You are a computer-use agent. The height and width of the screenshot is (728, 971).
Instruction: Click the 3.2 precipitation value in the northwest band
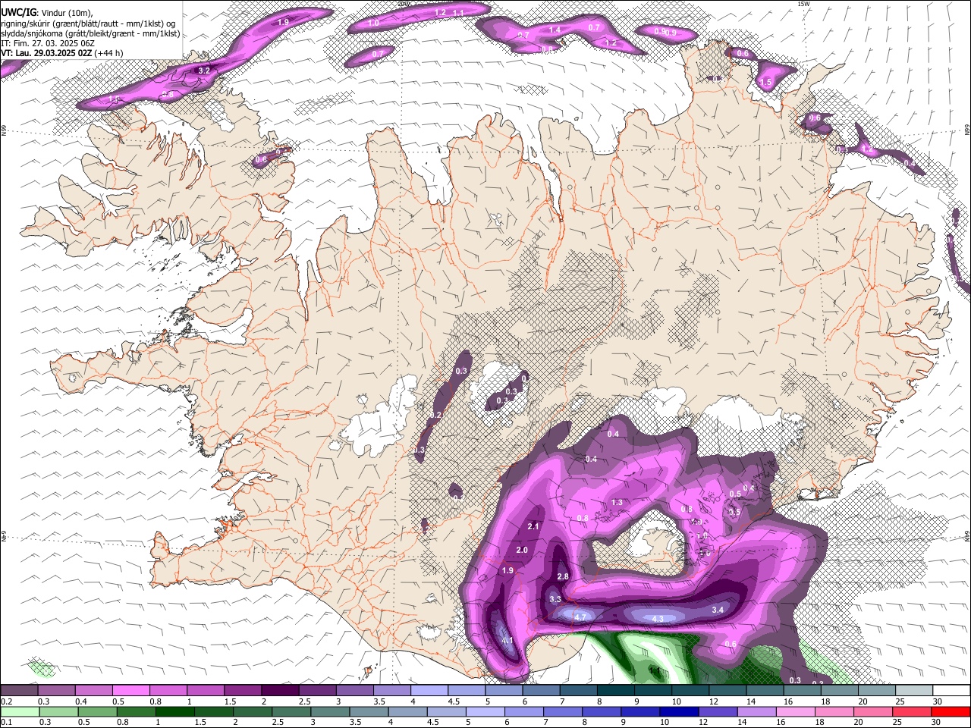[x=203, y=71]
